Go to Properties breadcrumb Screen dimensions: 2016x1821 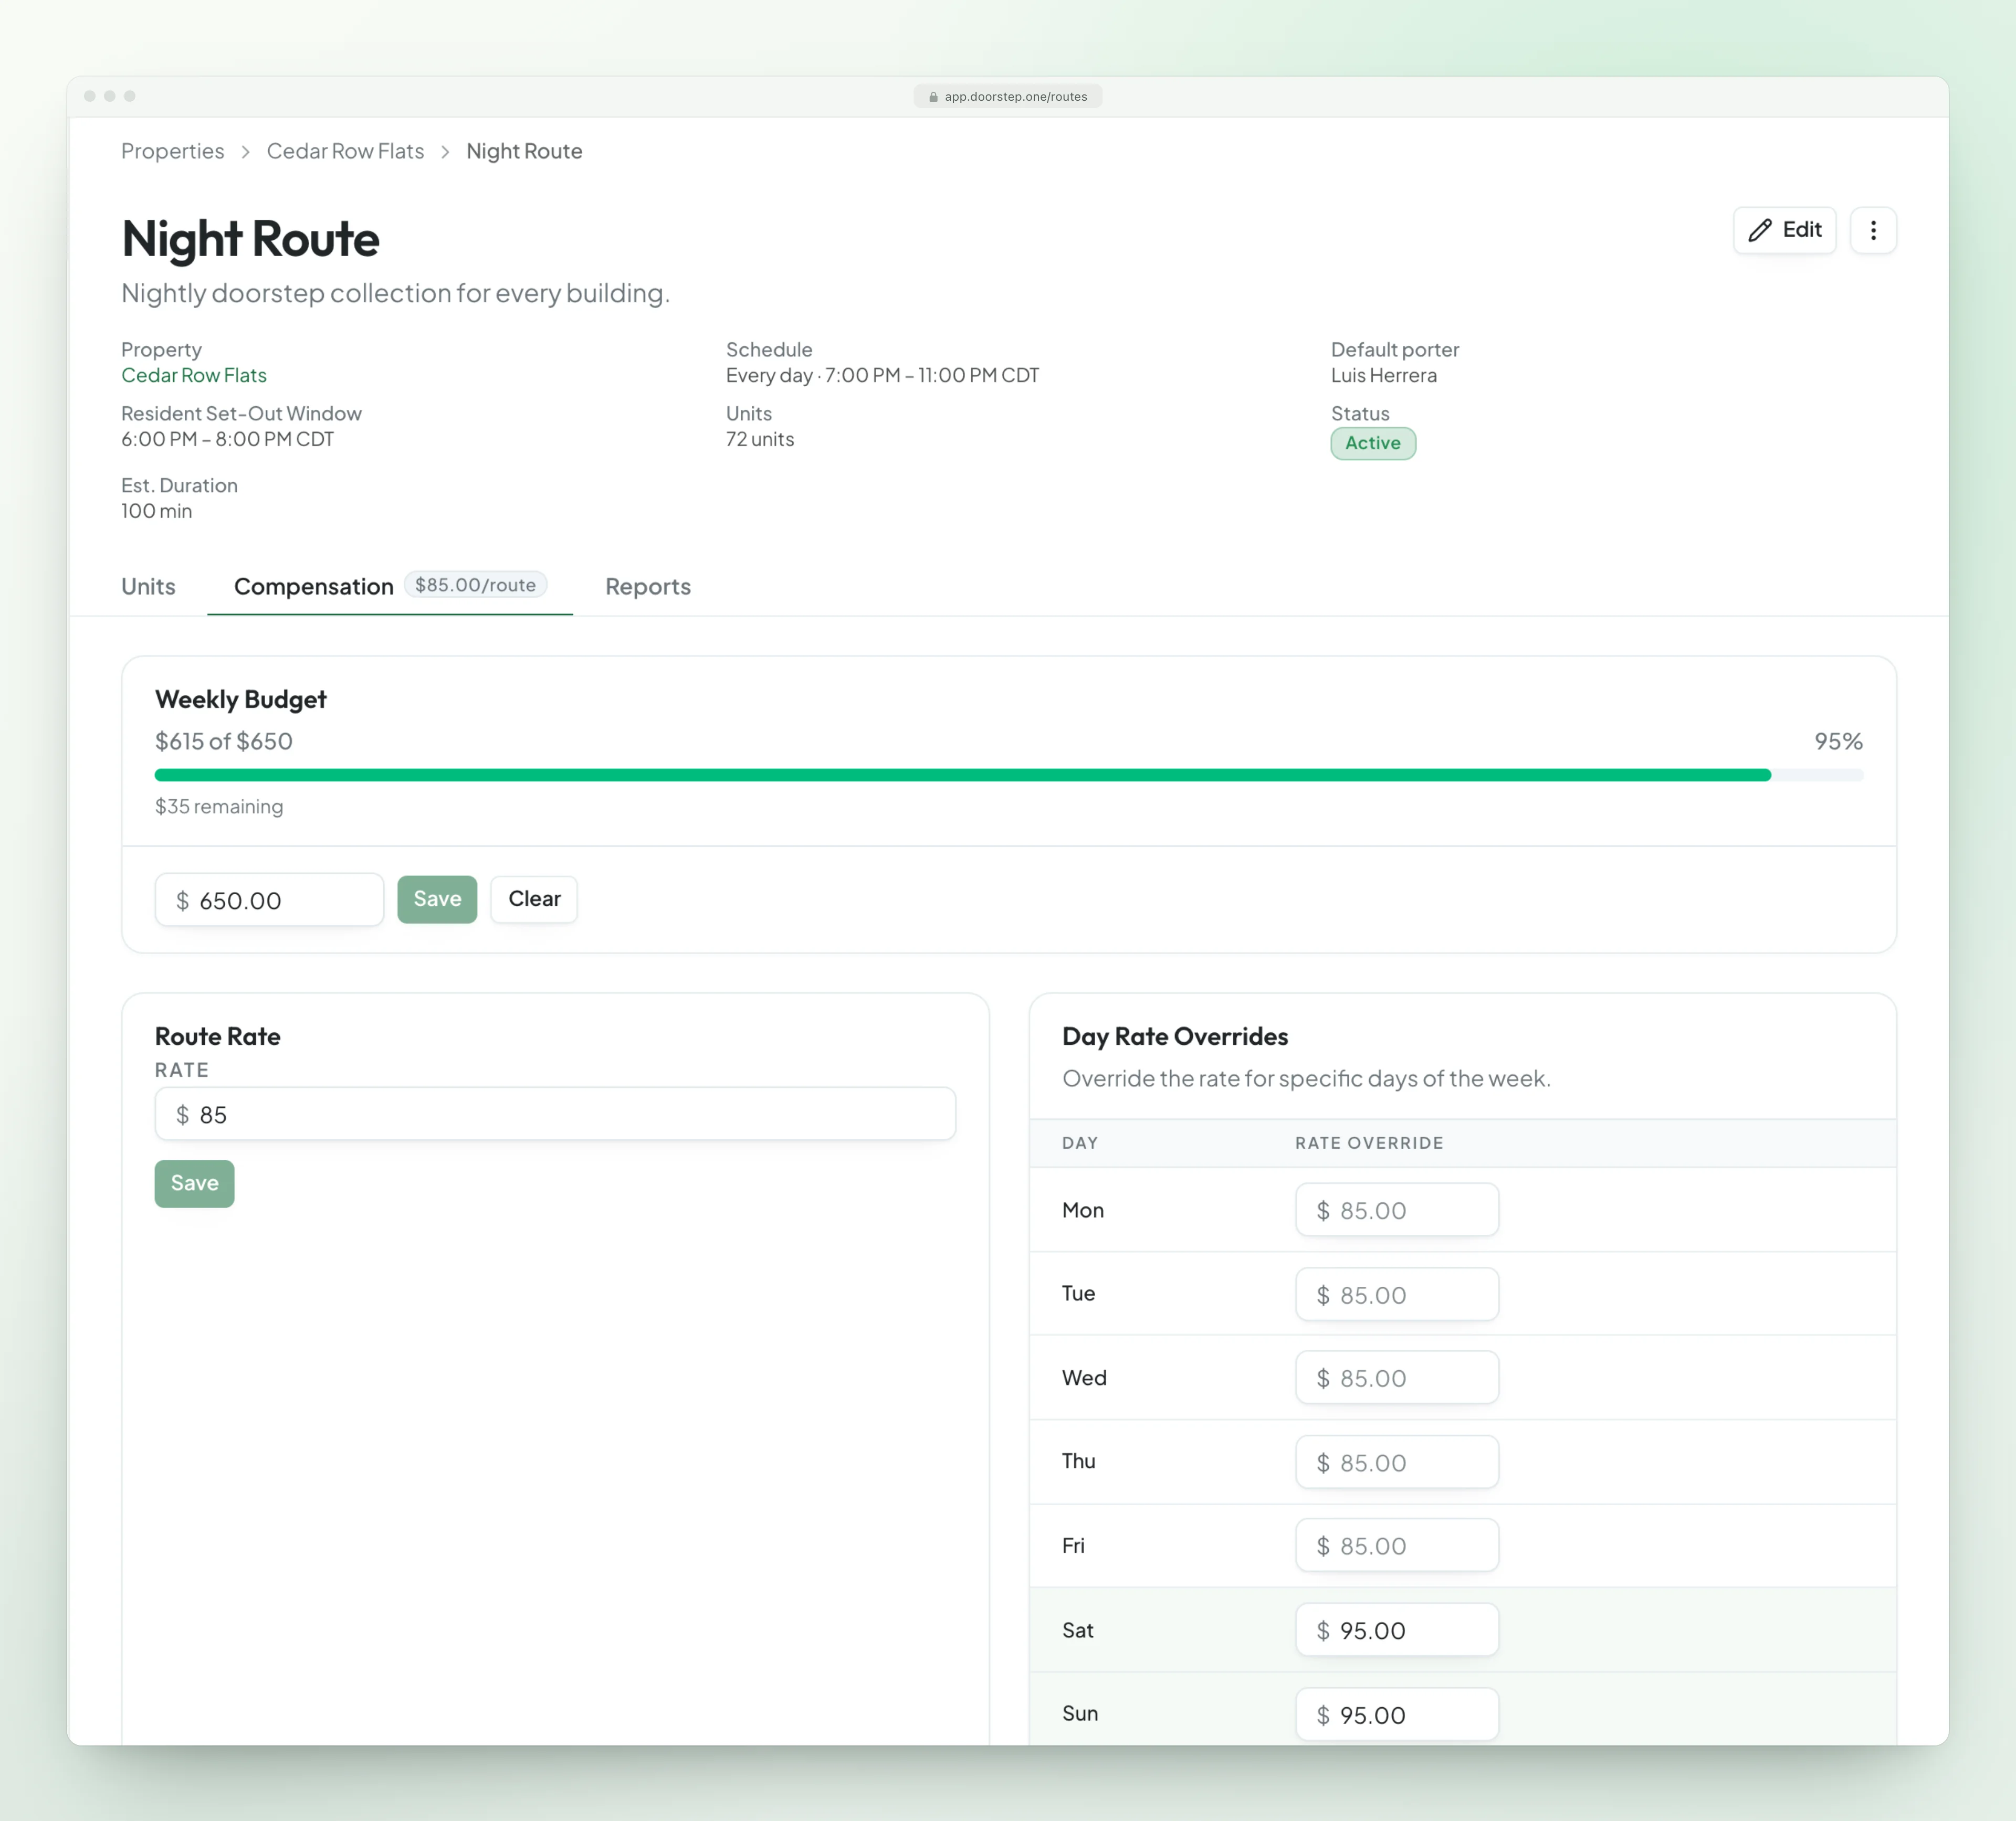(173, 151)
